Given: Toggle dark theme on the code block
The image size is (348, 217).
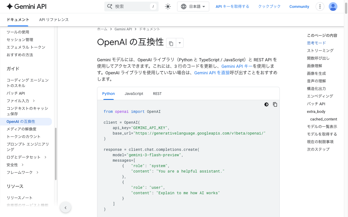Looking at the screenshot, I should (x=266, y=104).
